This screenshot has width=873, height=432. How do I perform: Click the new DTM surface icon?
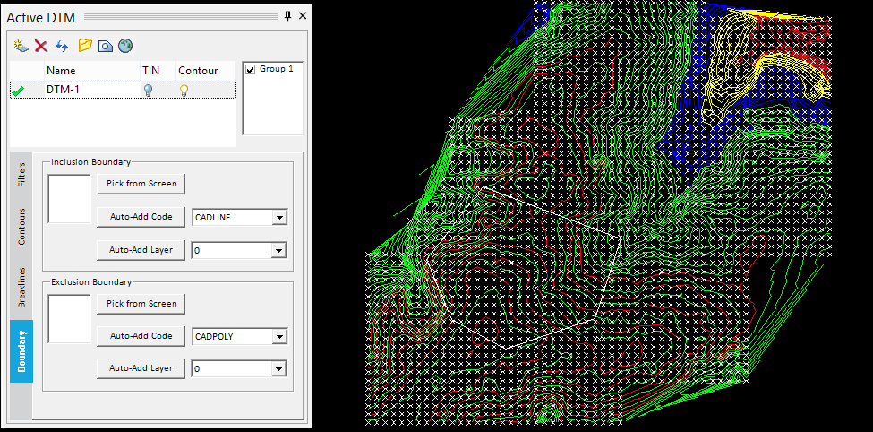tap(21, 46)
